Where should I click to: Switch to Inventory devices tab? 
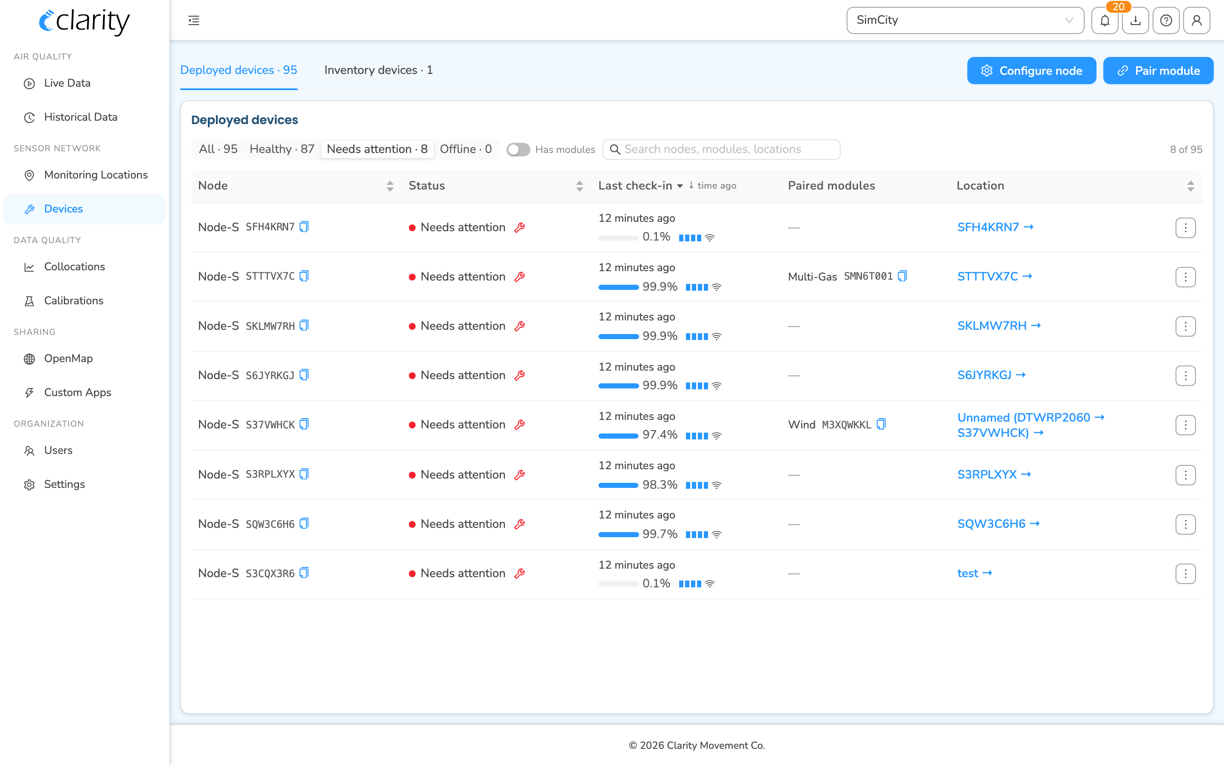378,70
